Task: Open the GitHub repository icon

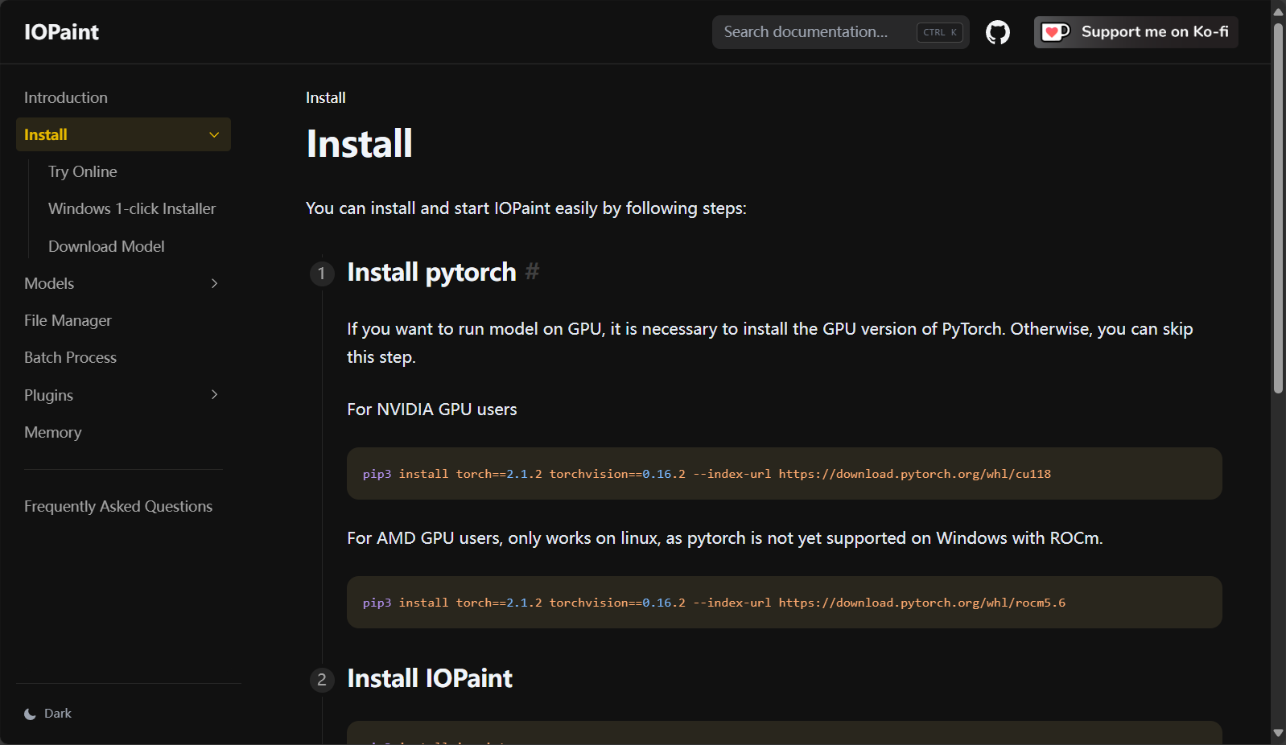Action: [x=998, y=32]
